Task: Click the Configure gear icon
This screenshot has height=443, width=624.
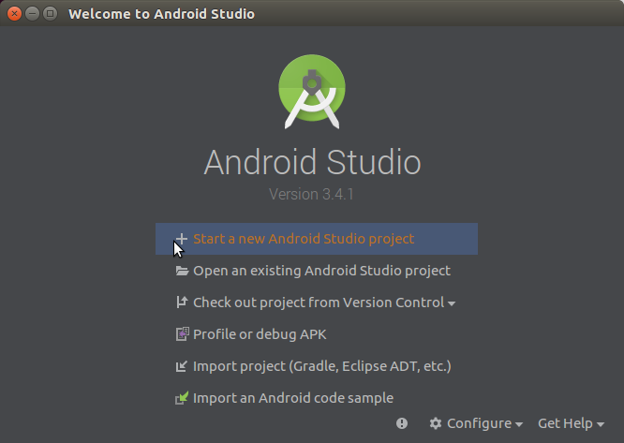Action: (x=435, y=423)
